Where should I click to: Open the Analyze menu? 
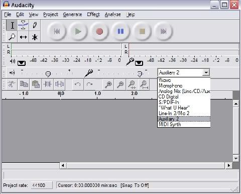pos(112,15)
